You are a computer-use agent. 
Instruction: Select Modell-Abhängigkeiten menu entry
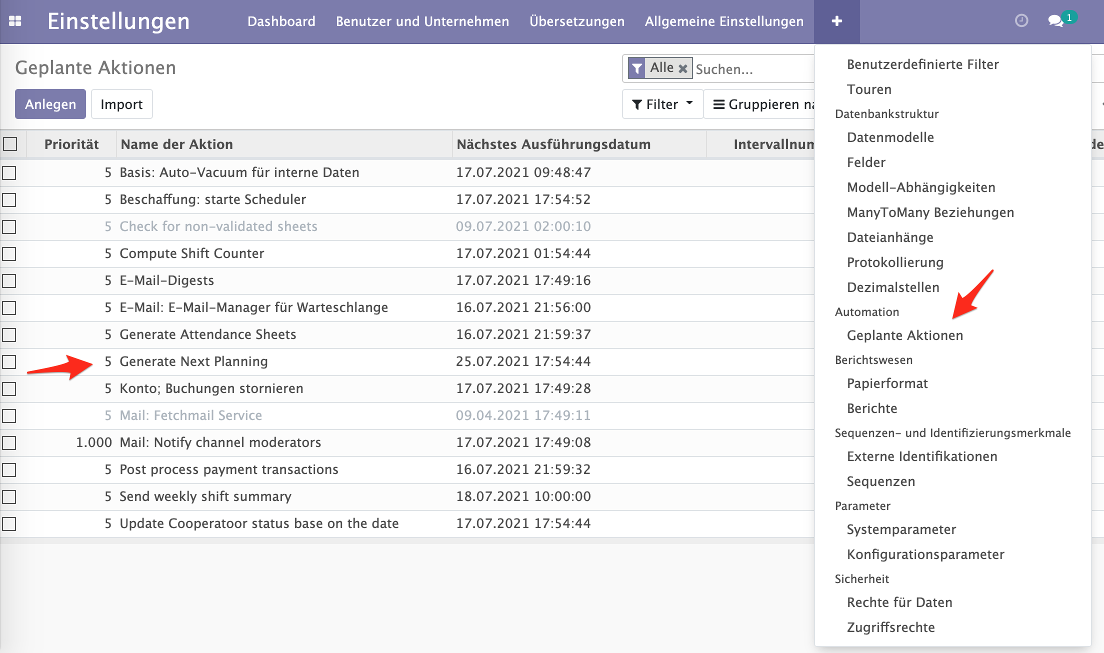click(x=921, y=187)
